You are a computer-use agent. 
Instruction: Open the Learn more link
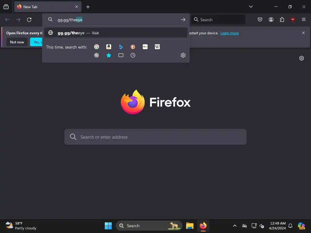pos(230,33)
